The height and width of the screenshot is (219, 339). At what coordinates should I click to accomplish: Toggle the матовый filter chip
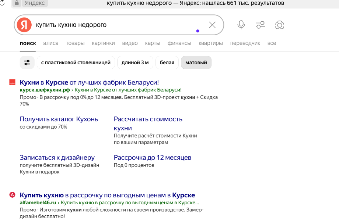[x=196, y=62]
